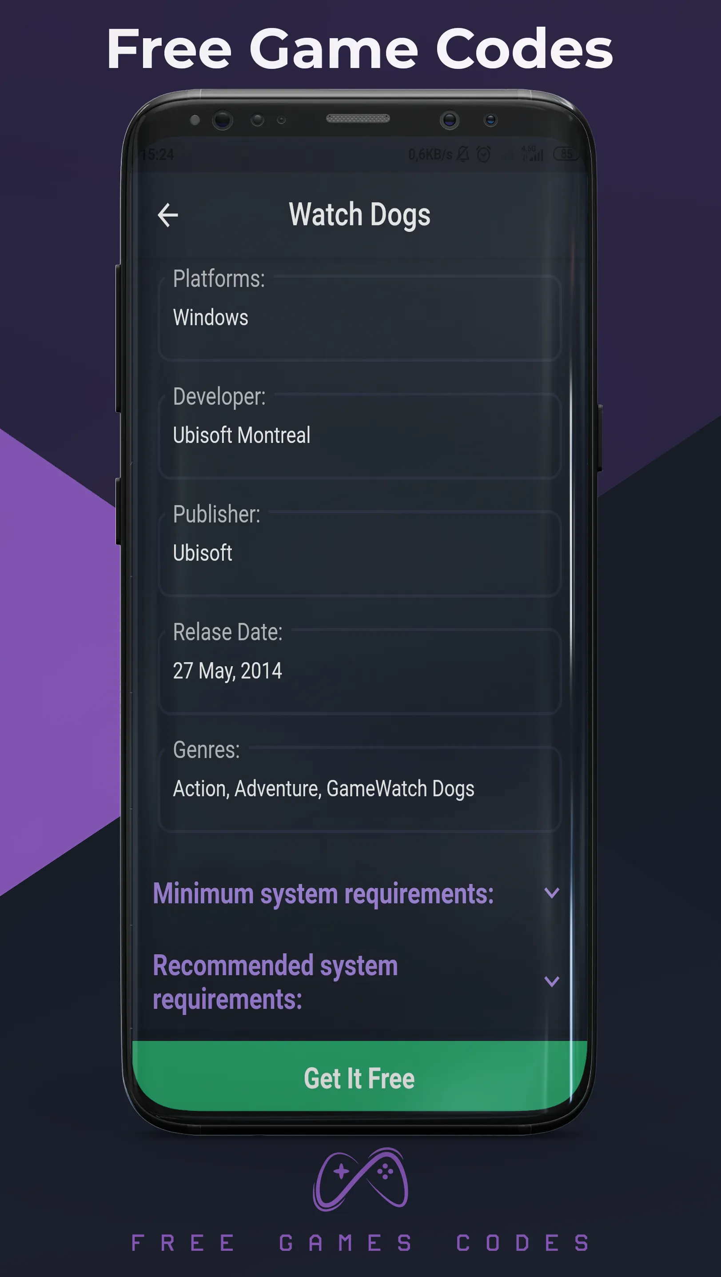
Task: Click the FREE GAMES CODES logo text
Action: coord(360,1243)
